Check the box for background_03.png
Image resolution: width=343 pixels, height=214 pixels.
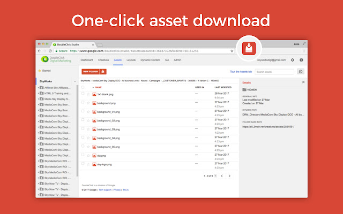pyautogui.click(x=83, y=128)
